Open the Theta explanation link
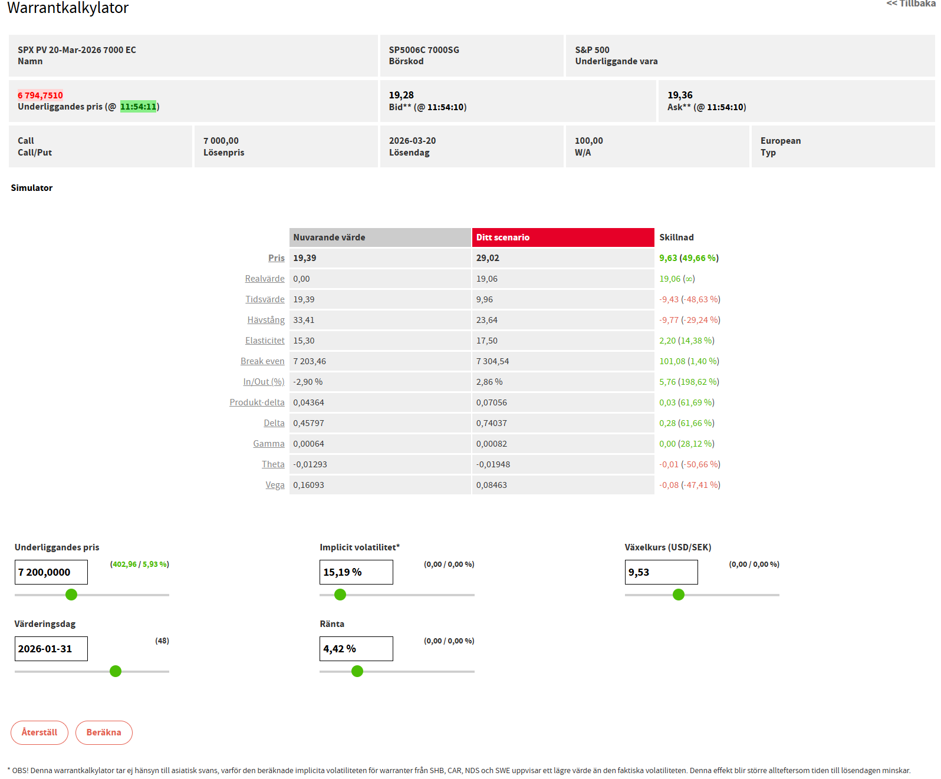The image size is (941, 779). pyautogui.click(x=273, y=464)
